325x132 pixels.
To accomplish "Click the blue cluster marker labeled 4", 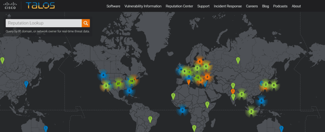I will (x=103, y=75).
